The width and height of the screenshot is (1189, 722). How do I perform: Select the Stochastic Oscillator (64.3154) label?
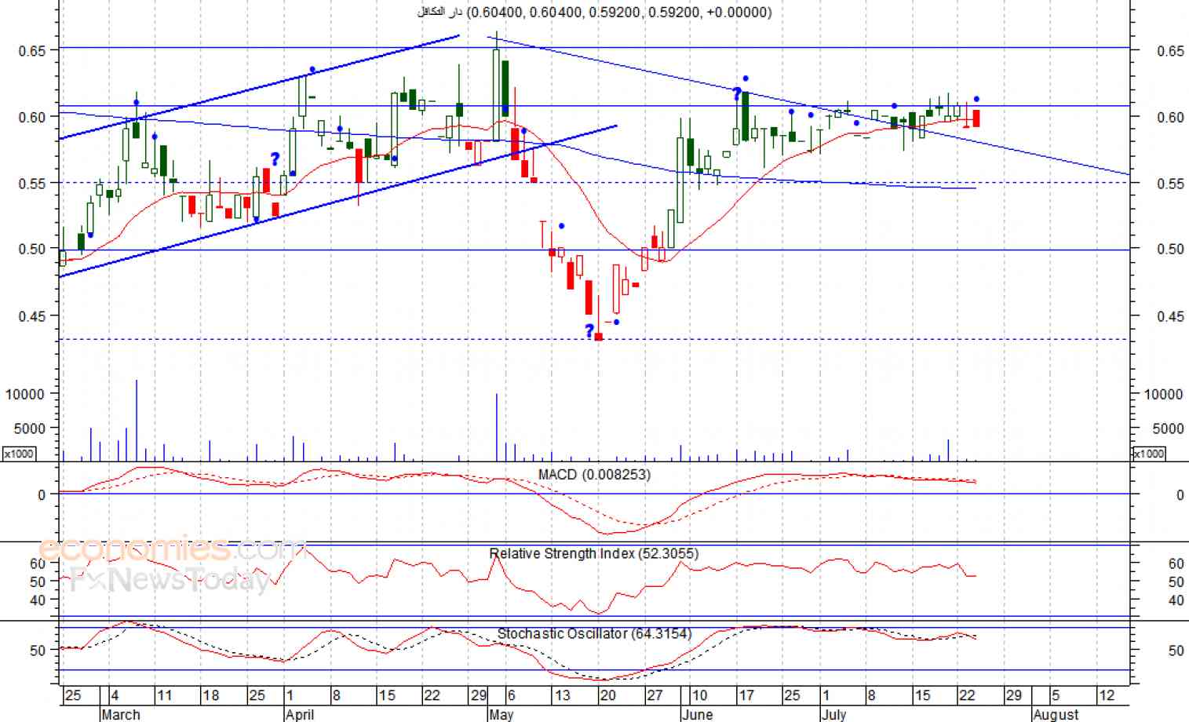point(595,633)
